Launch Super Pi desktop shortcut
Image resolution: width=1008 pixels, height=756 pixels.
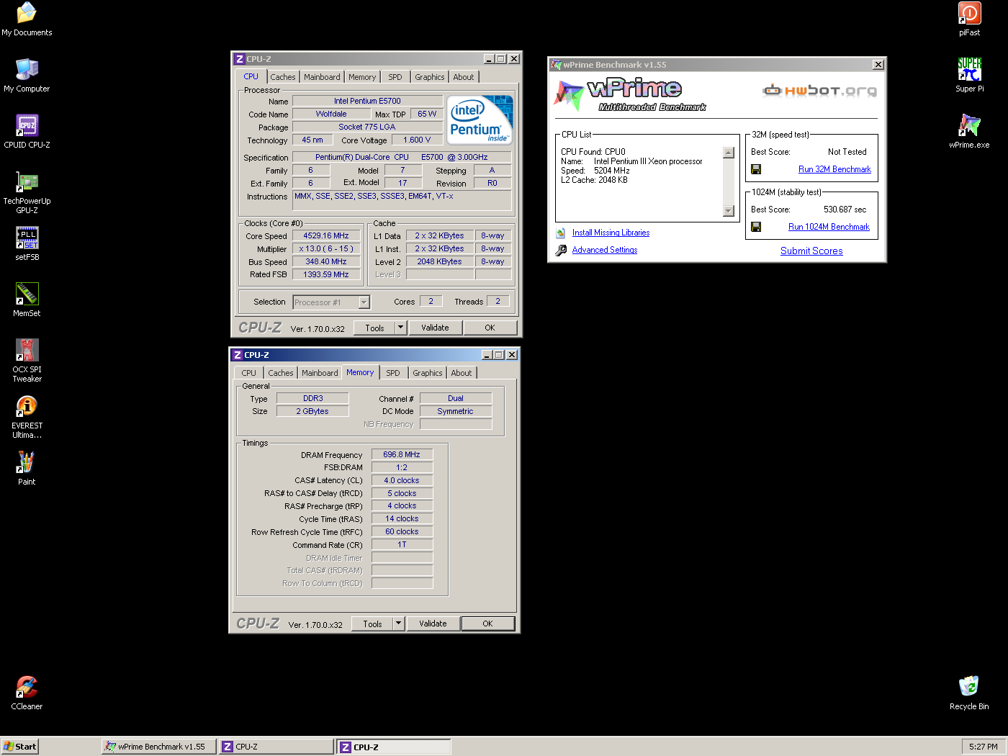(969, 75)
